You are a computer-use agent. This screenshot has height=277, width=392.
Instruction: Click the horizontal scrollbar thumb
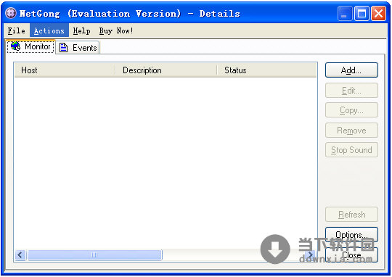(95, 255)
